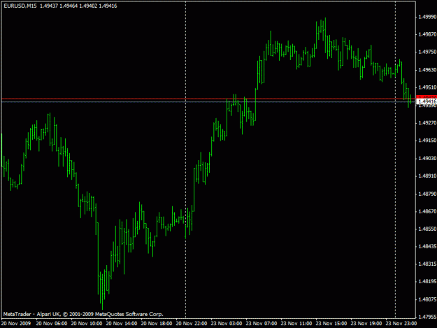Click the 20 Nov 22:00 time label
The height and width of the screenshot is (328, 437).
(192, 324)
